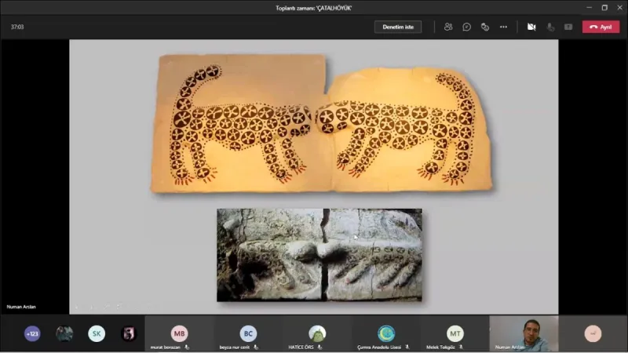Click HATİCE ÖRS's muted mic indicator
The image size is (628, 353).
tap(319, 347)
